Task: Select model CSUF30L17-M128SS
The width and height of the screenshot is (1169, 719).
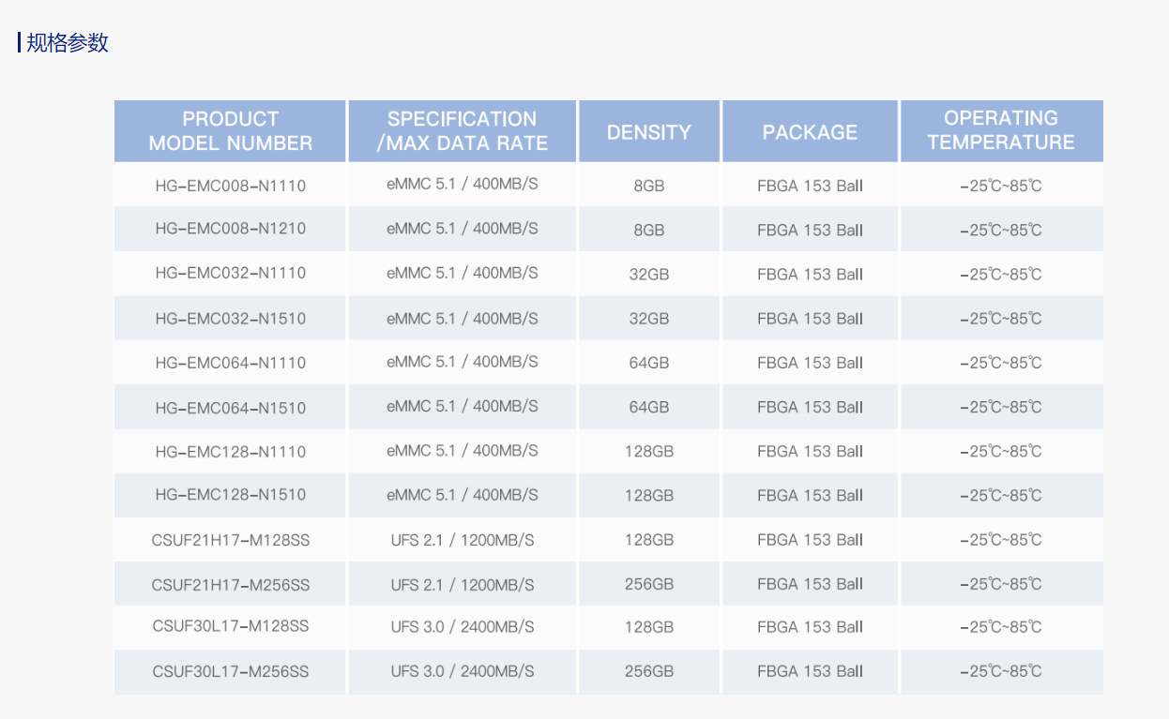Action: coord(231,626)
